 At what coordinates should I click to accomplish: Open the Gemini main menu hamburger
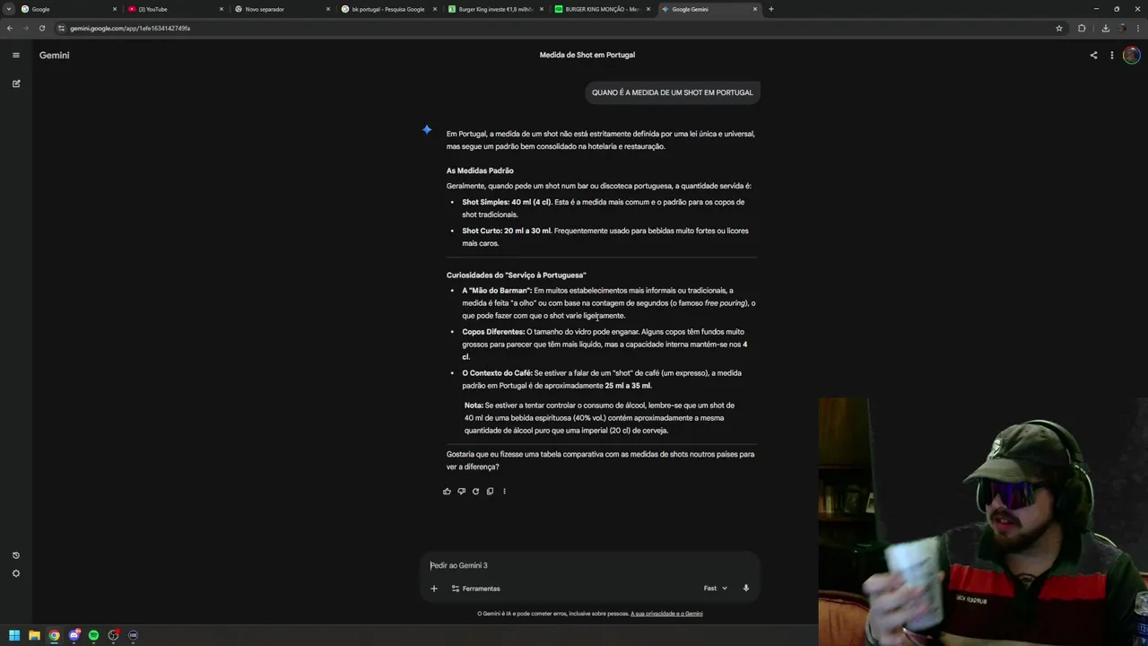coord(15,55)
